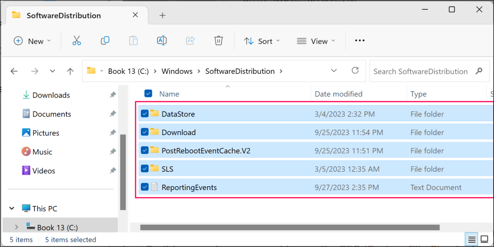Expand the address bar history dropdown
The width and height of the screenshot is (494, 247).
point(334,70)
